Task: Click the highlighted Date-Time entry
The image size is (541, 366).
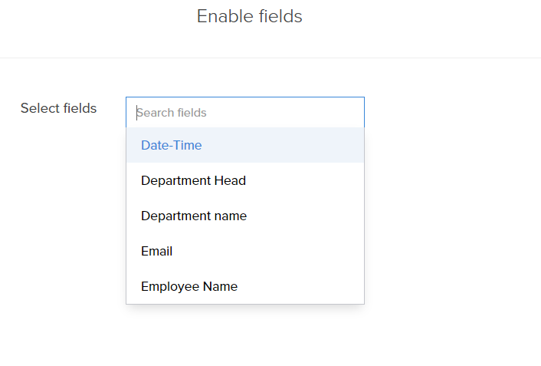Action: coord(172,145)
